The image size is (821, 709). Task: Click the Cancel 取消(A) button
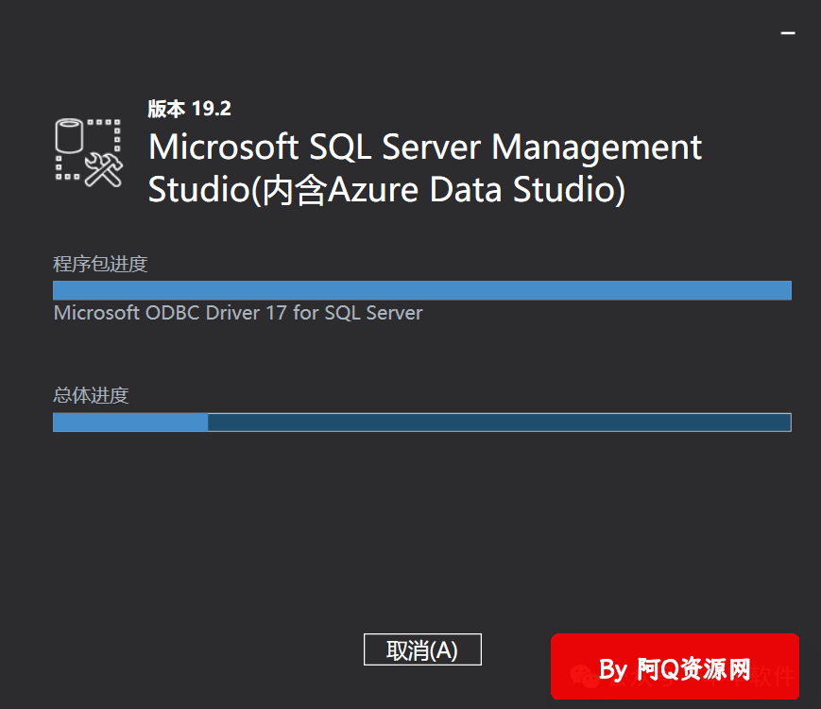[422, 649]
